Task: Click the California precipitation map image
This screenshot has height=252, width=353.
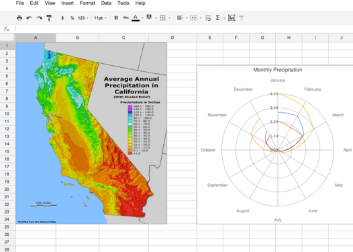Action: point(91,133)
